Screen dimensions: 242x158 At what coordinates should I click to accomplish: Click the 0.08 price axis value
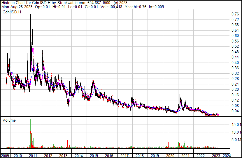(235, 106)
